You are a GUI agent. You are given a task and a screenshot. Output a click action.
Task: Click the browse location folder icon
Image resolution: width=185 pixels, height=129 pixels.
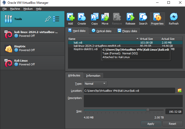click(x=180, y=91)
